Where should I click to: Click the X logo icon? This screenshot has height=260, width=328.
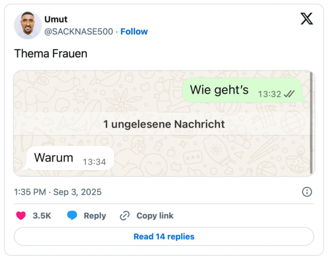tap(306, 19)
